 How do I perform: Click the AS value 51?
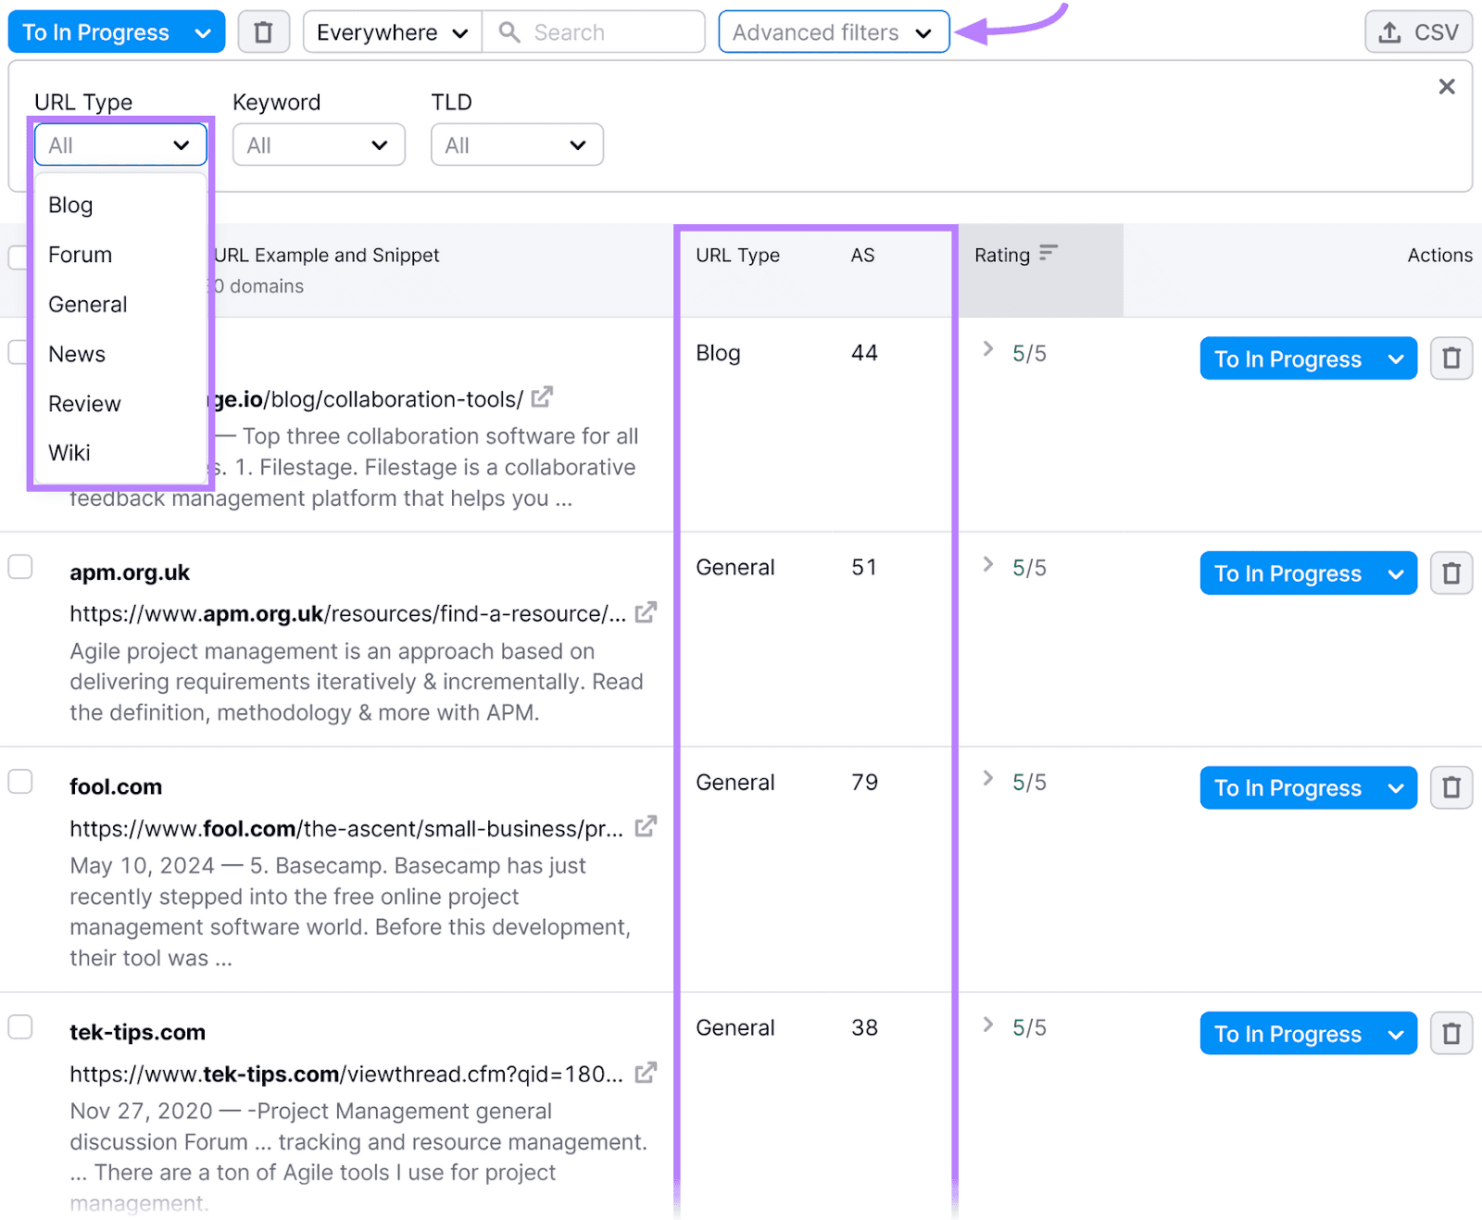[864, 568]
